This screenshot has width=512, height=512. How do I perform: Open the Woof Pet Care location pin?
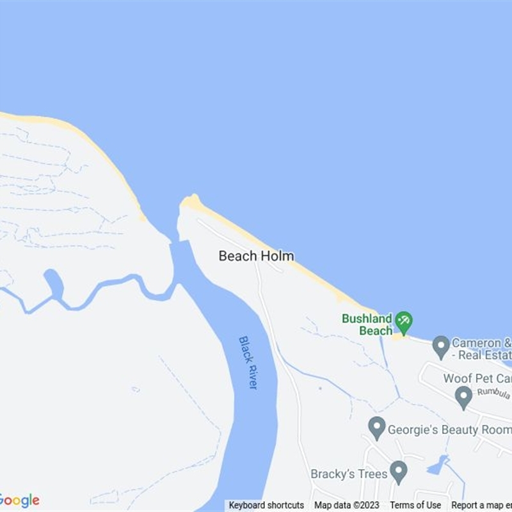click(x=463, y=398)
